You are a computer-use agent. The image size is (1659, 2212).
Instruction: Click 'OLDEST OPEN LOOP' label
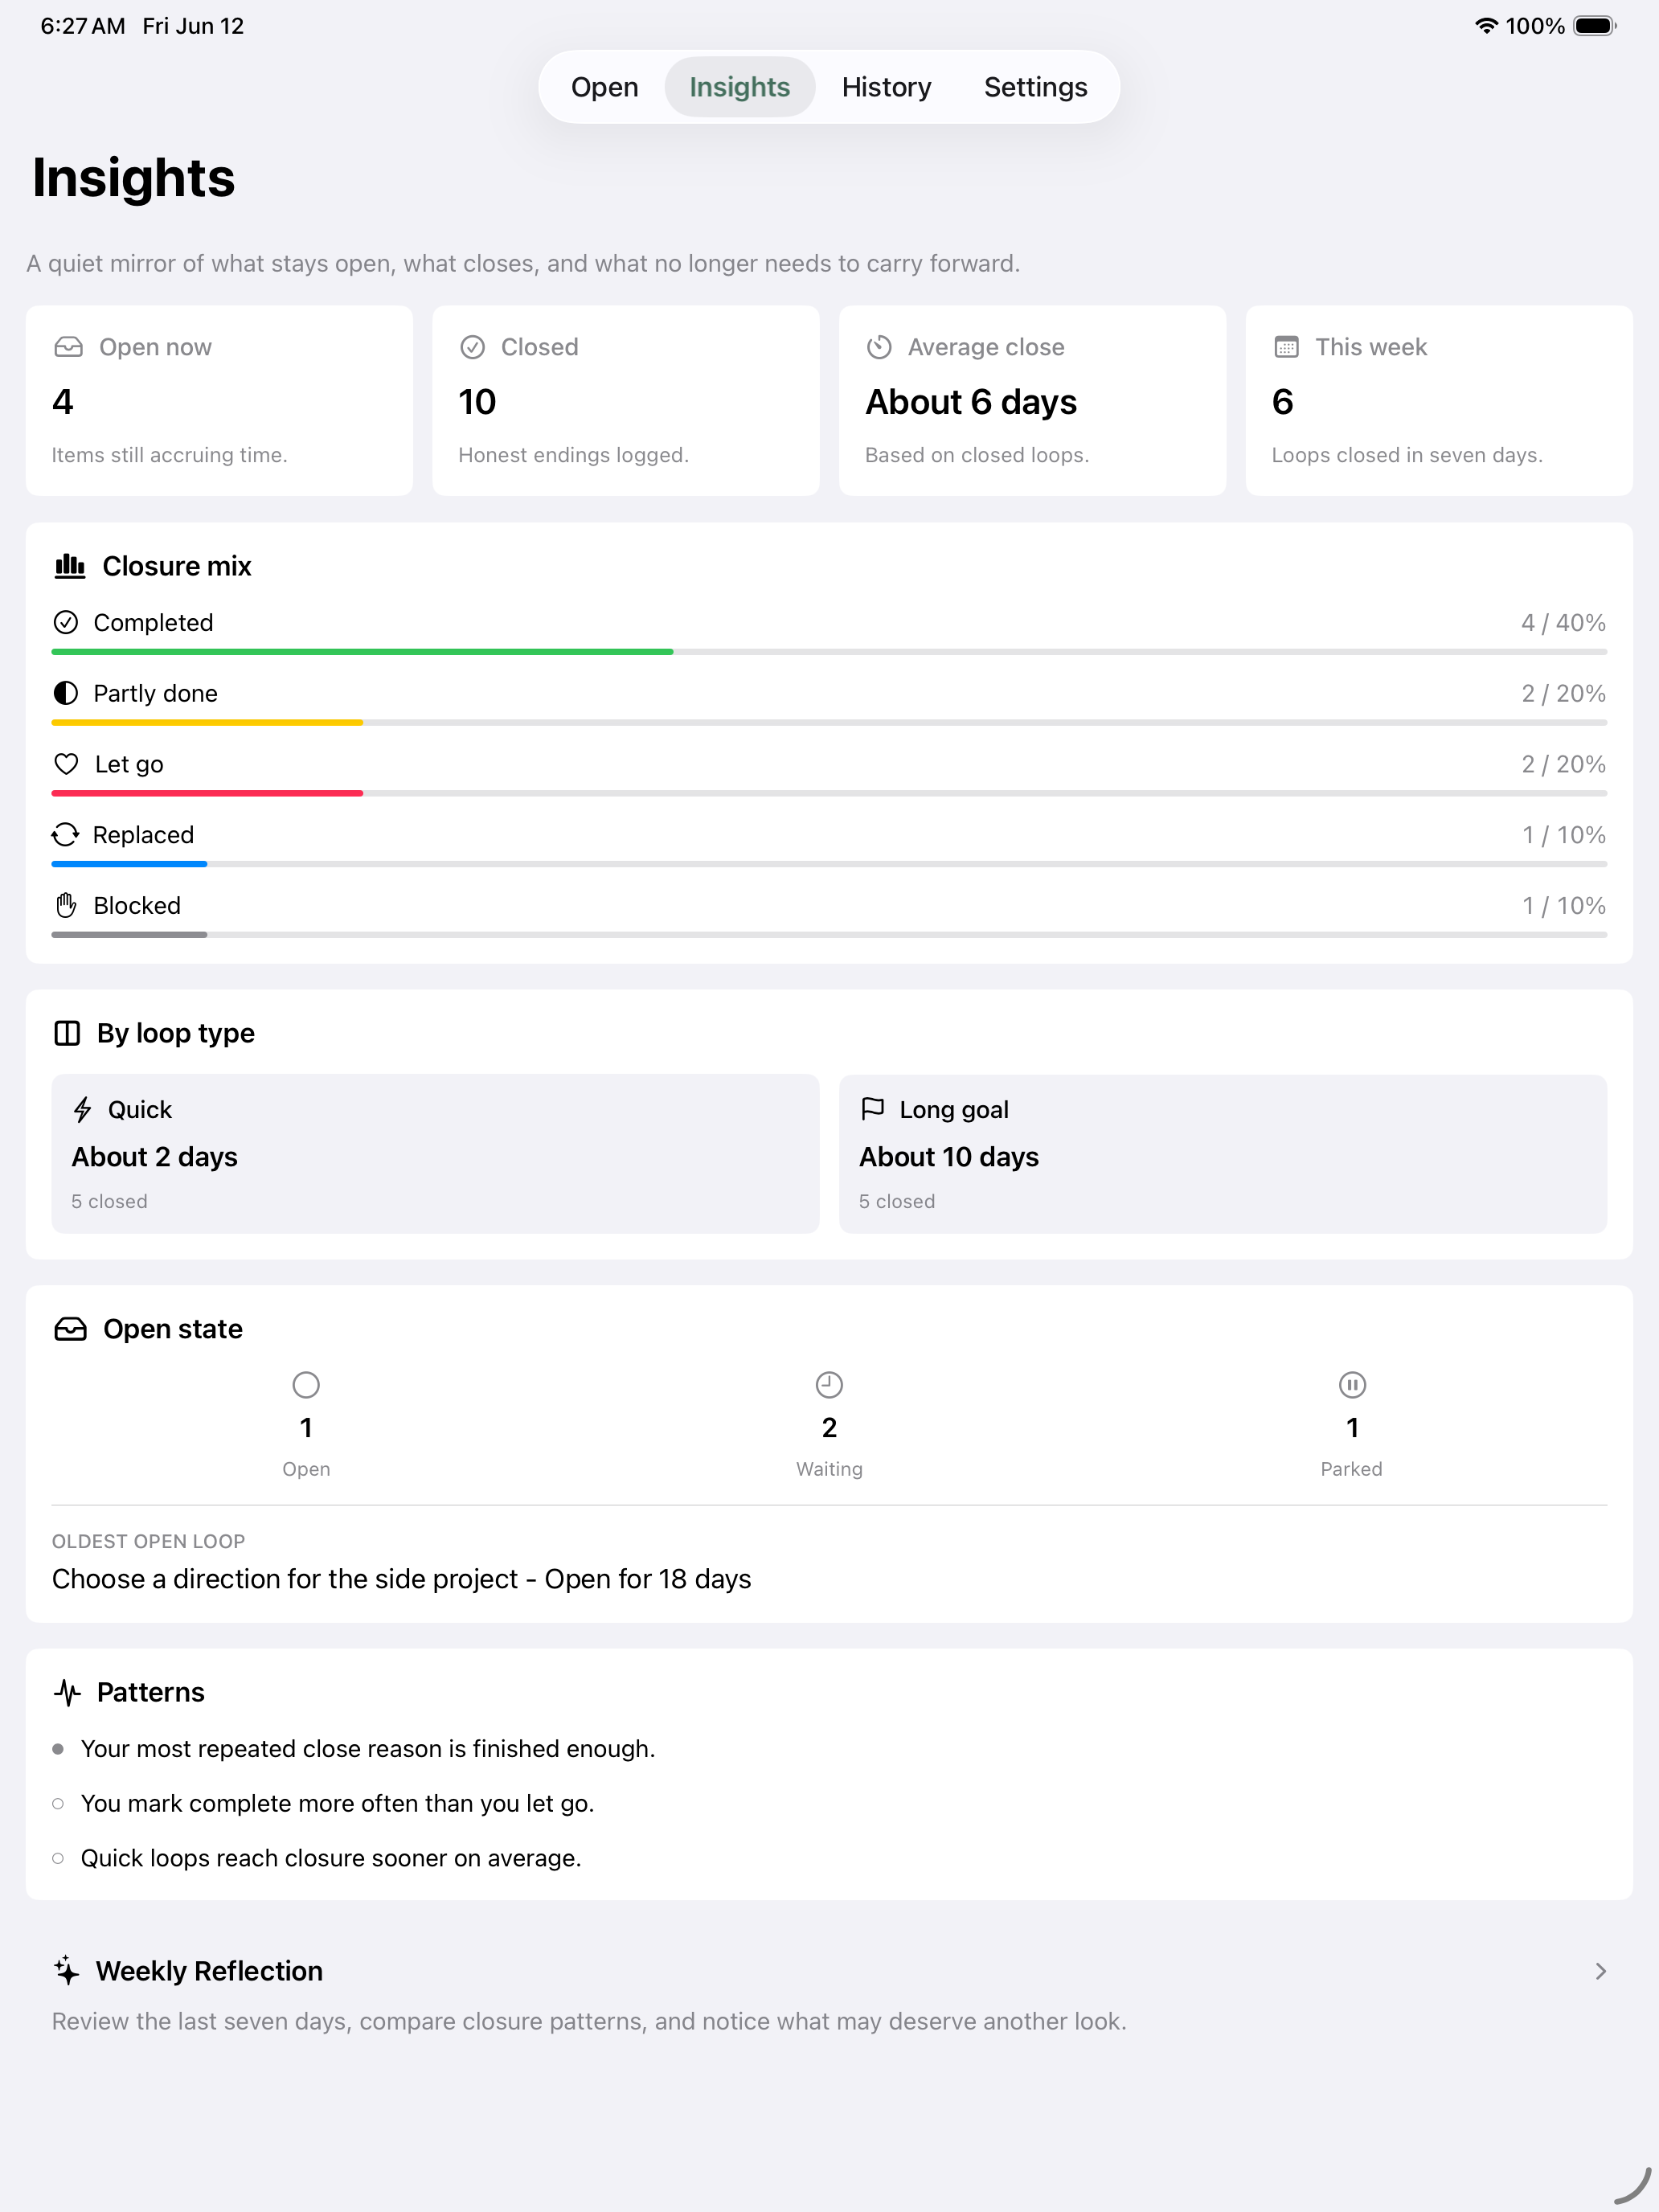[148, 1541]
